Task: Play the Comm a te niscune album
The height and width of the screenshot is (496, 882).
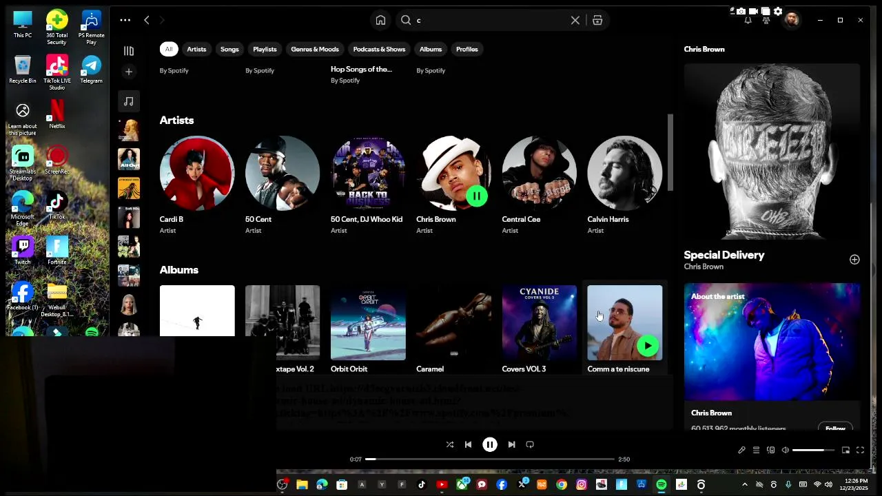Action: (648, 346)
